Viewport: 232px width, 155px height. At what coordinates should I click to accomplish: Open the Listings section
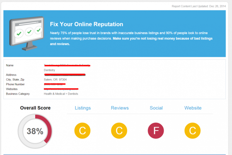(83, 108)
